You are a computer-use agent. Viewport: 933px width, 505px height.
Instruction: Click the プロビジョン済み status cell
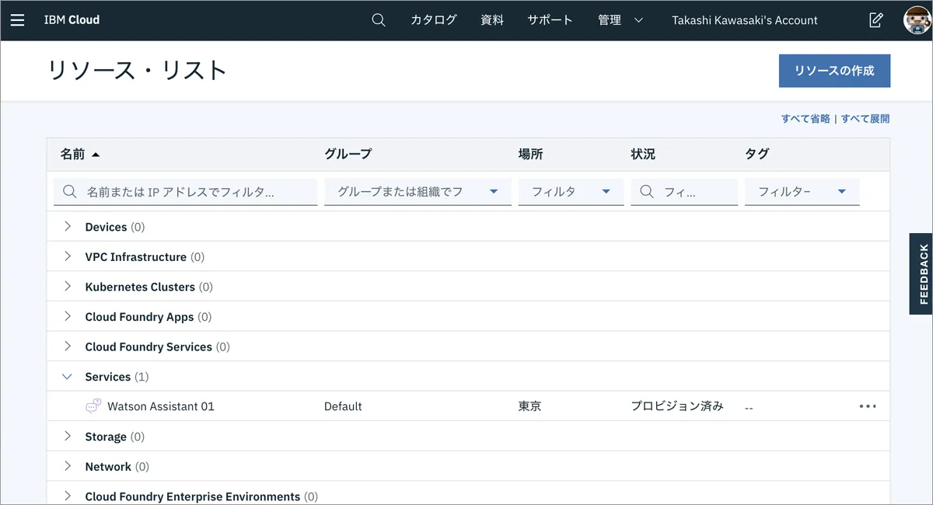point(677,406)
